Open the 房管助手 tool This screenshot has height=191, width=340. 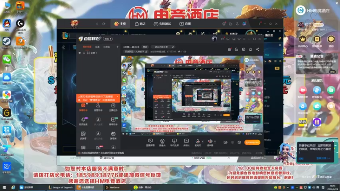click(98, 107)
